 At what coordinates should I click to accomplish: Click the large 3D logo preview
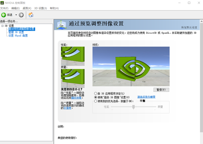pos(131,66)
